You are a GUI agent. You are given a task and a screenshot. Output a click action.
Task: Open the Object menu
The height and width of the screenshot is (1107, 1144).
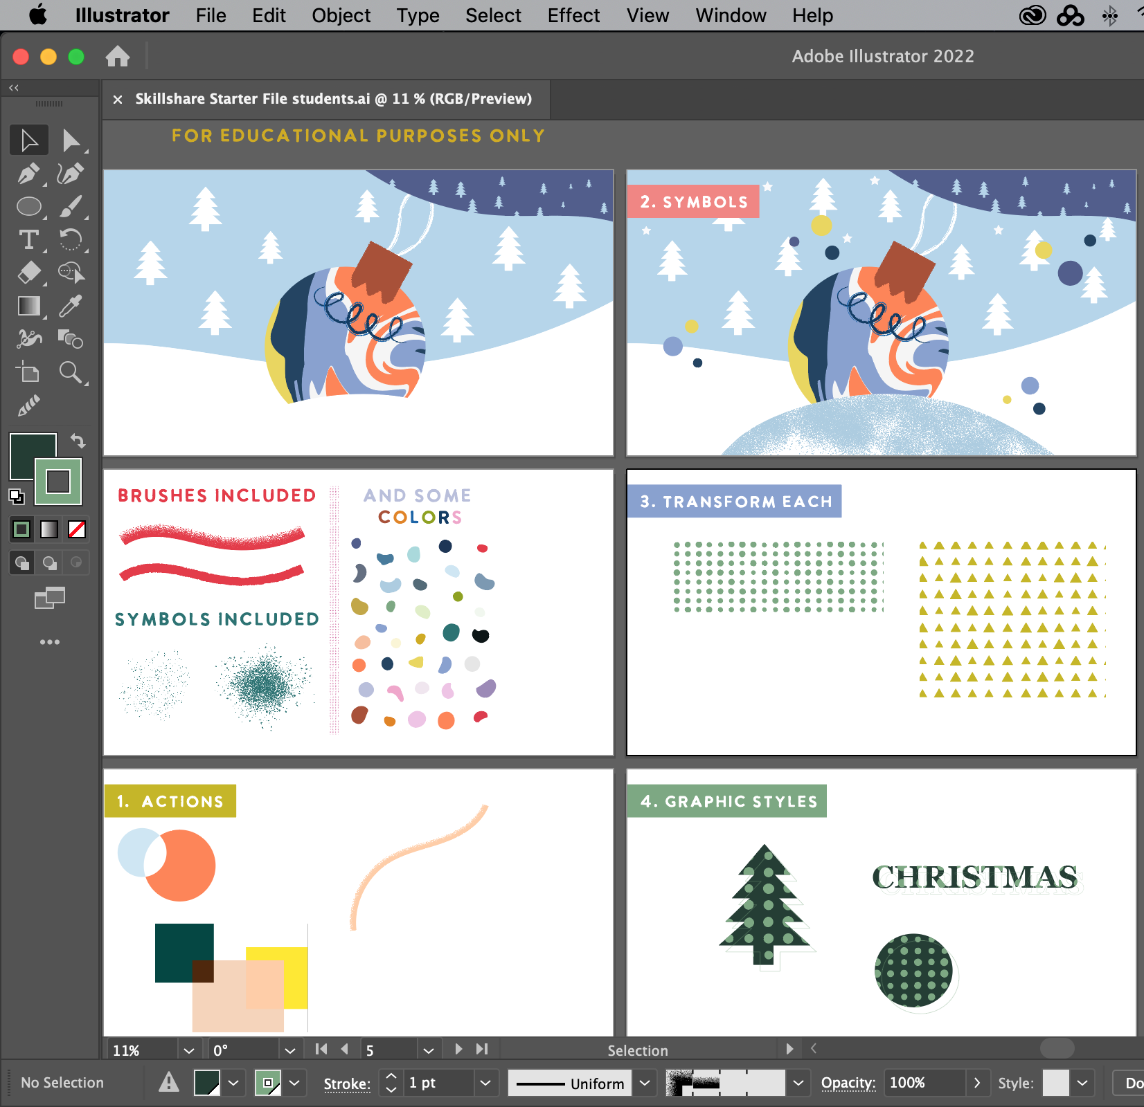pyautogui.click(x=341, y=15)
